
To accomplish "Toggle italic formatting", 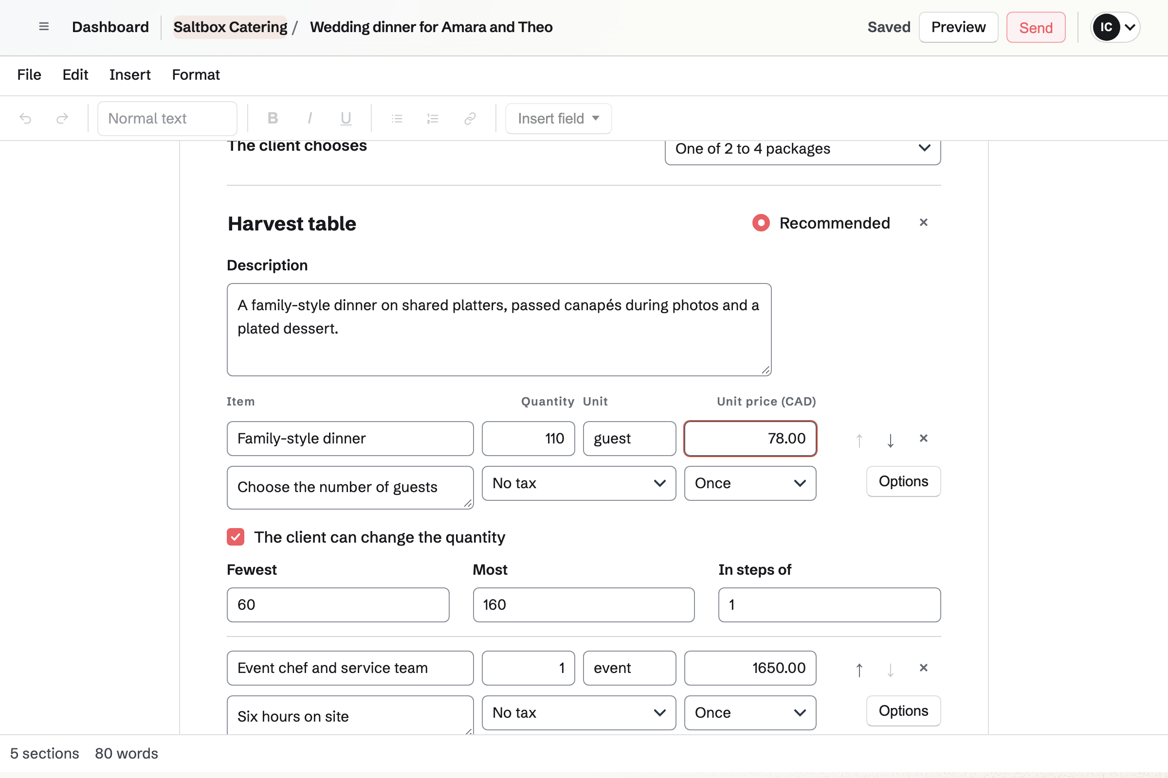I will tap(310, 118).
